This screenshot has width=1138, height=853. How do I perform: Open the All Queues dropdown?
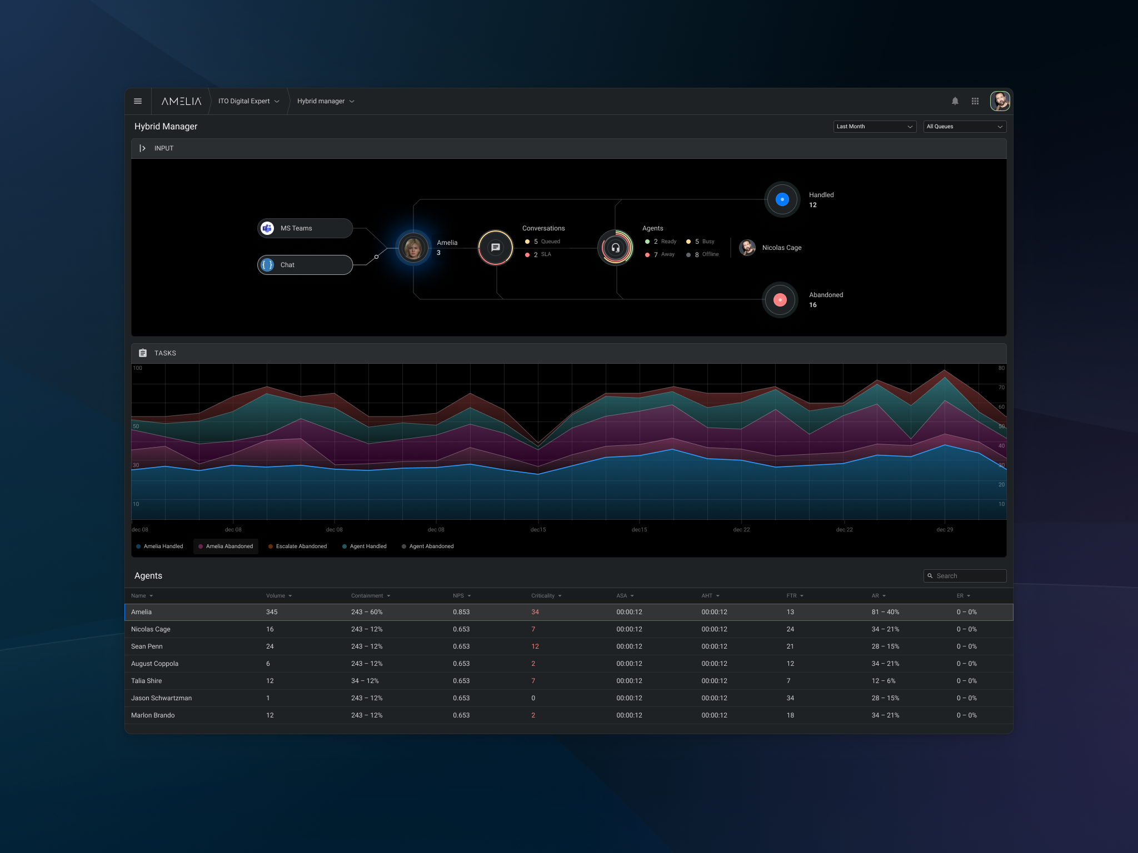[965, 127]
